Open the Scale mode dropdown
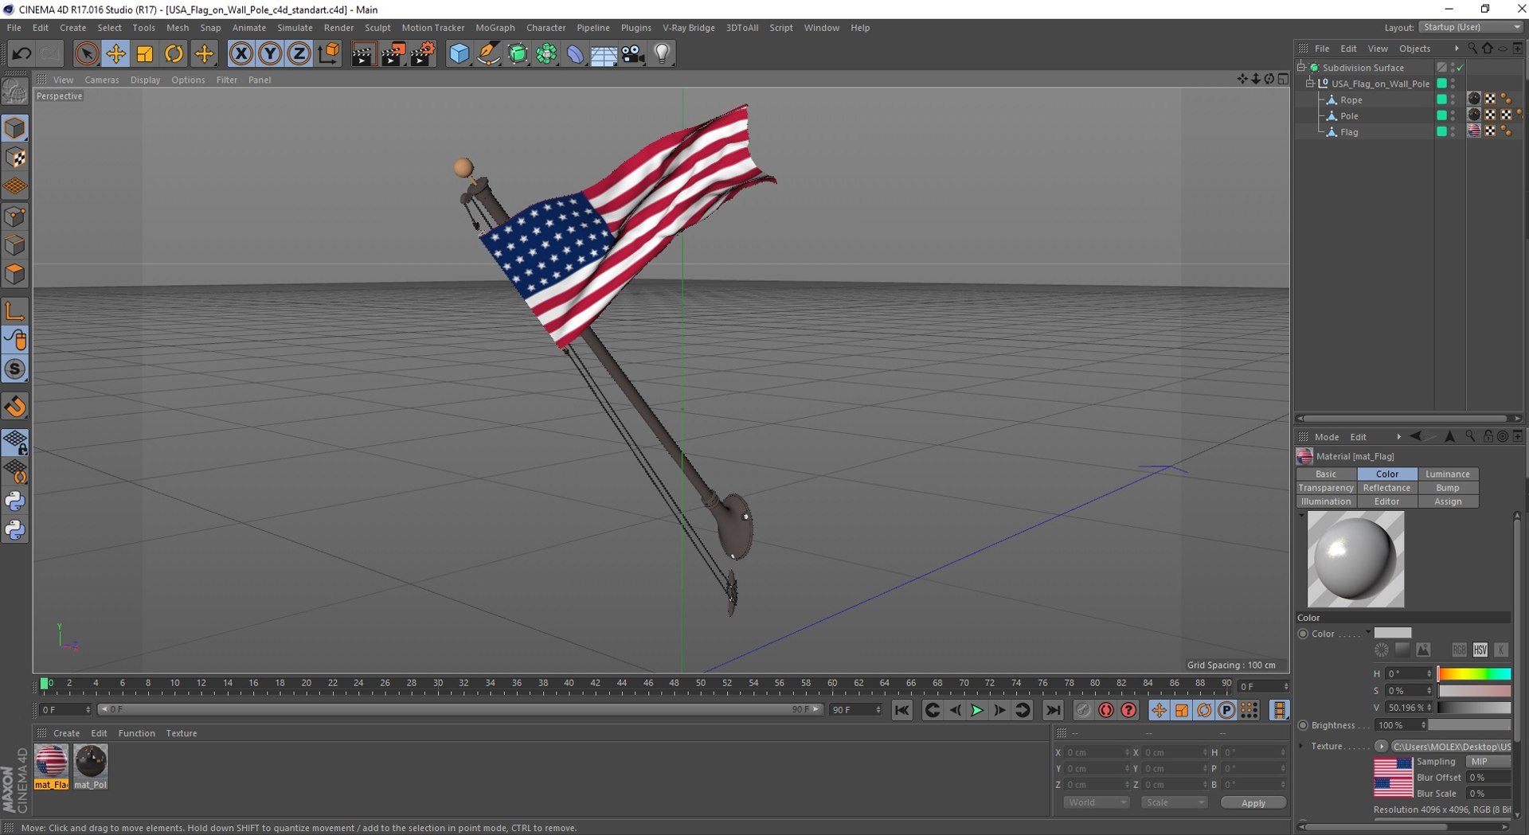This screenshot has height=835, width=1529. [x=1174, y=802]
